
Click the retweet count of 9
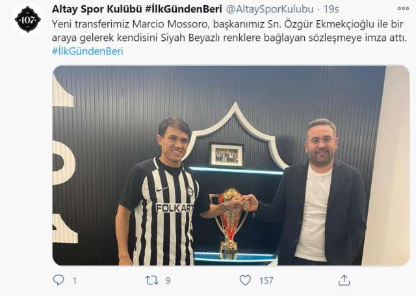click(168, 280)
